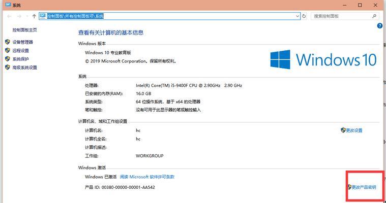
Task: Click the Windows 10 logo
Action: (x=323, y=59)
